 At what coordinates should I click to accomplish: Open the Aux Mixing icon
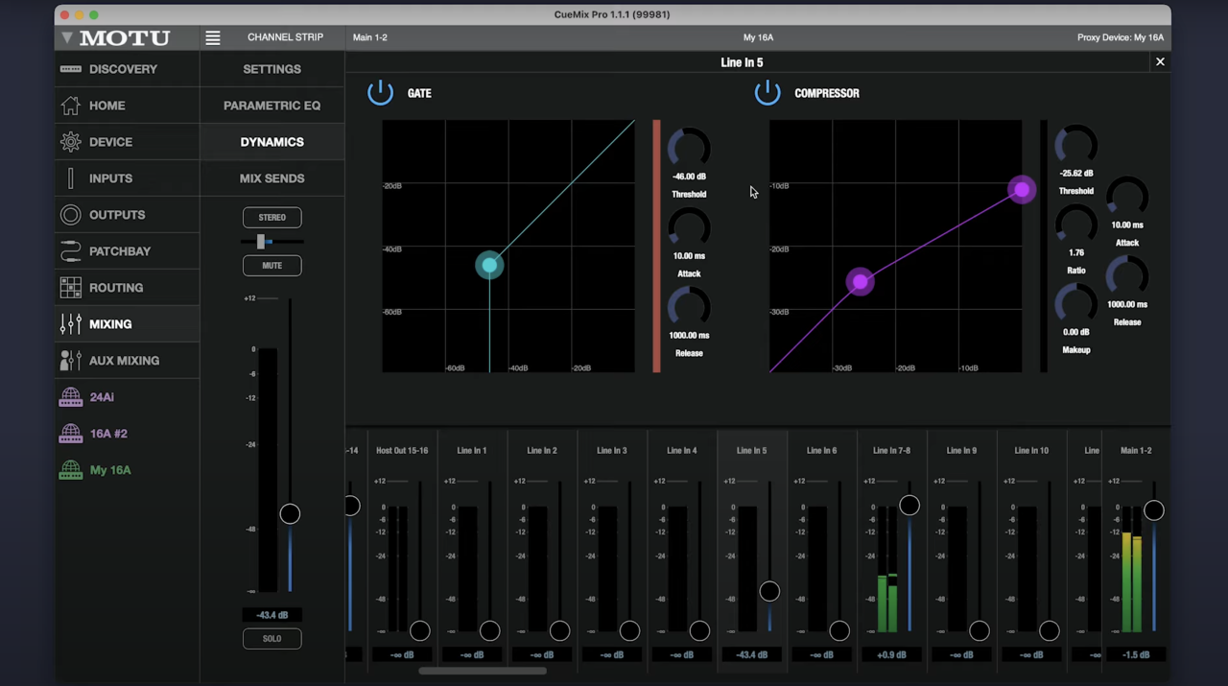pos(70,361)
